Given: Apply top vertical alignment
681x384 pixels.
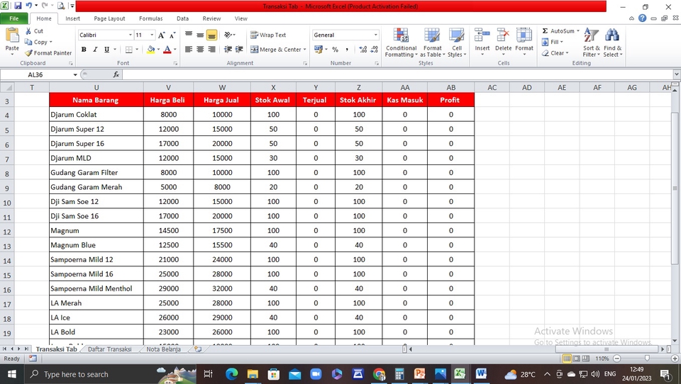Looking at the screenshot, I should tap(189, 35).
